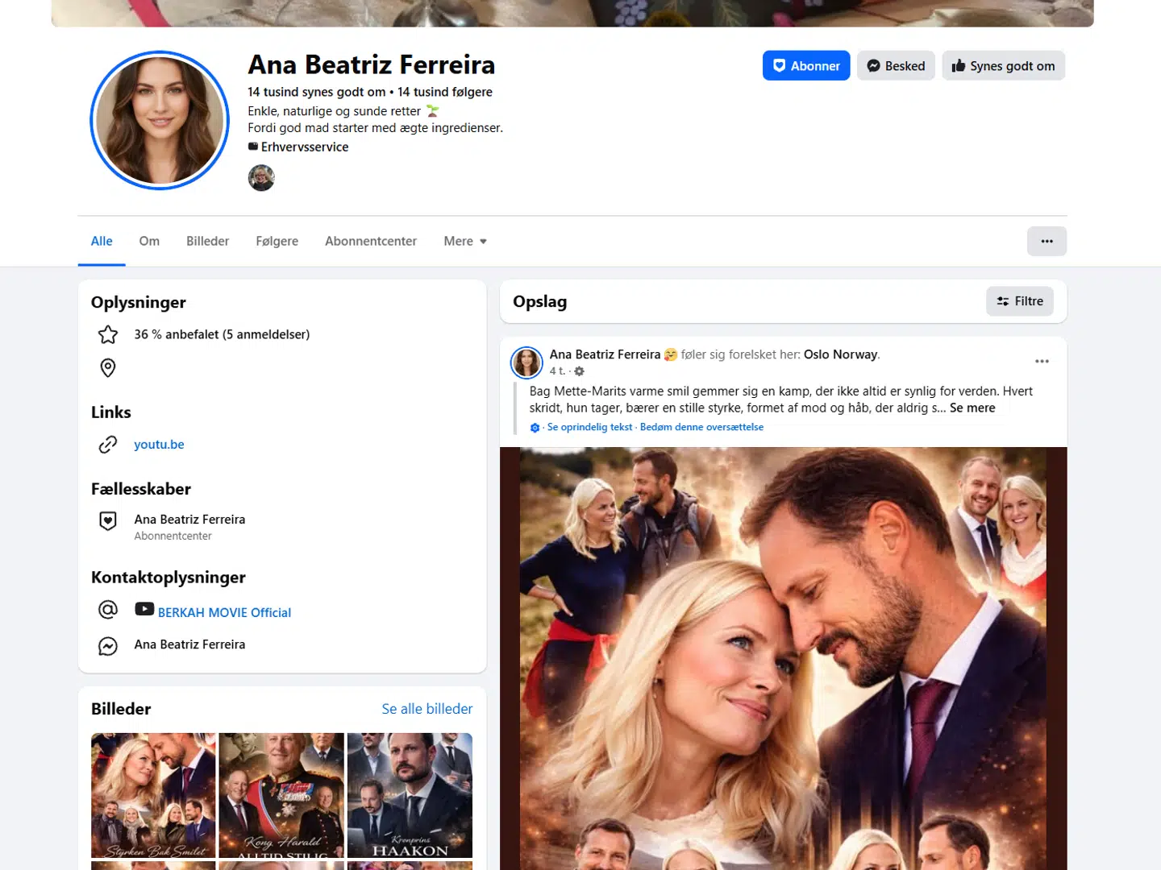Click the location pin icon in Oplysninger
The image size is (1161, 870).
pyautogui.click(x=107, y=368)
